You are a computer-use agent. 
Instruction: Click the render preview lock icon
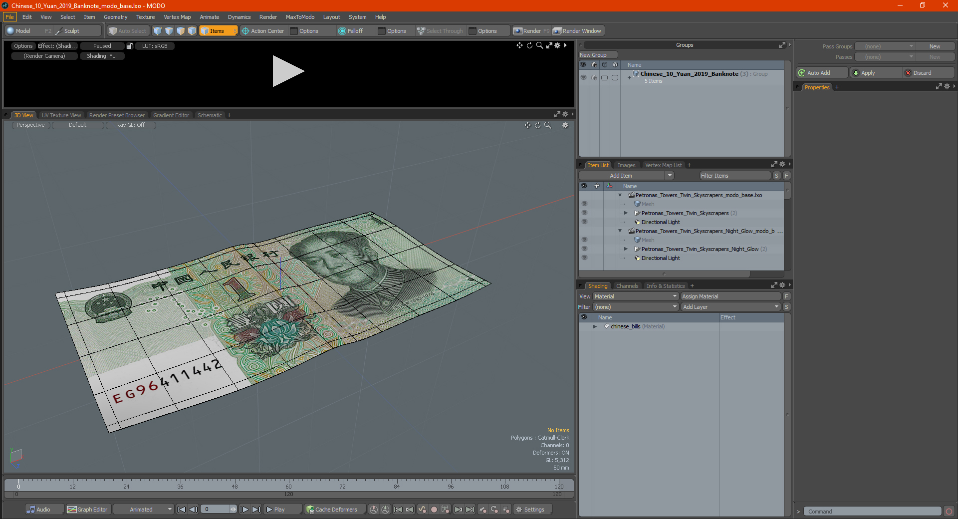(130, 46)
